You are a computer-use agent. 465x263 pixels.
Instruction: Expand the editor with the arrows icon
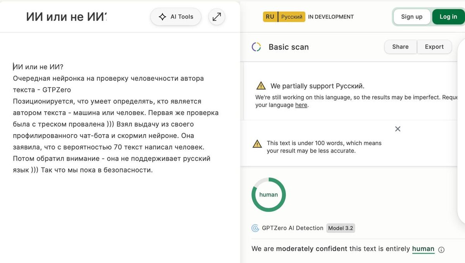click(x=217, y=17)
